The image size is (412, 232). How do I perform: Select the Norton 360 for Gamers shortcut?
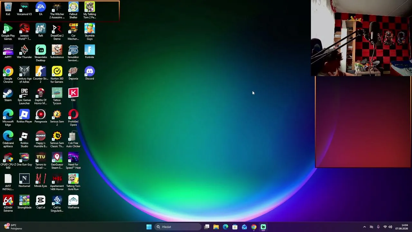click(57, 75)
